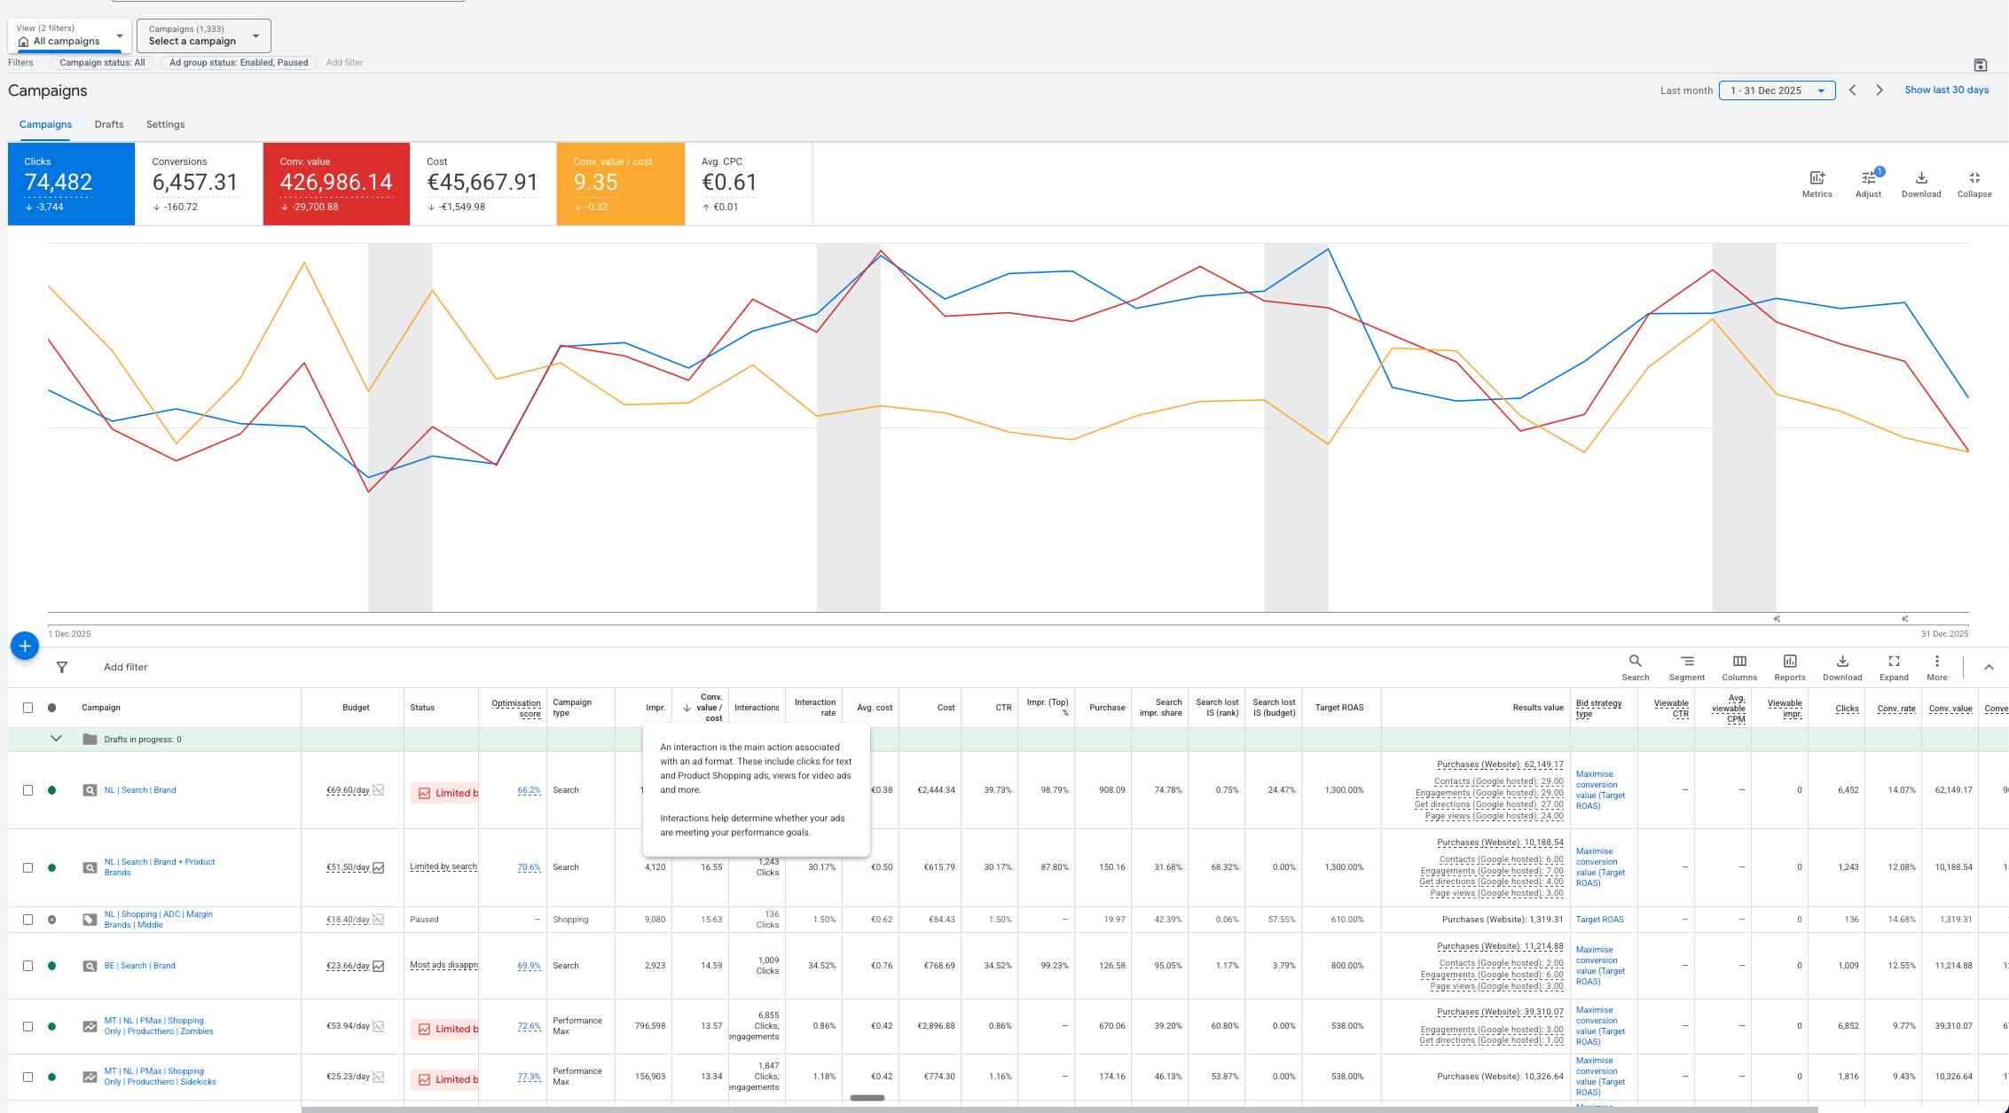Click the Save view icon at top right
Image resolution: width=2009 pixels, height=1113 pixels.
click(x=1981, y=65)
